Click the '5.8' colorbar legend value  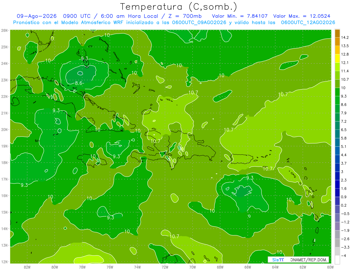344,138
